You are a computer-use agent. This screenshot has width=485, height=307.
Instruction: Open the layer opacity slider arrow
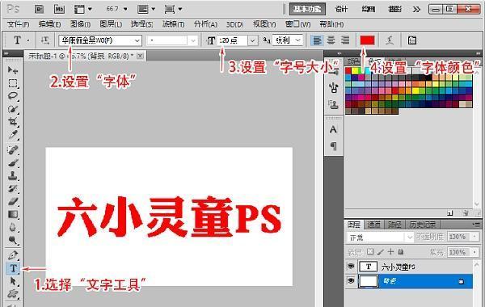pyautogui.click(x=474, y=237)
